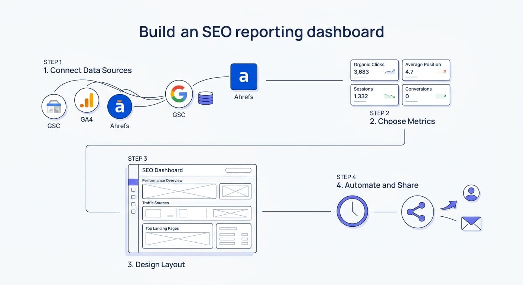This screenshot has width=523, height=285.
Task: Click the '2. Choose Metrics' heading
Action: [x=402, y=121]
